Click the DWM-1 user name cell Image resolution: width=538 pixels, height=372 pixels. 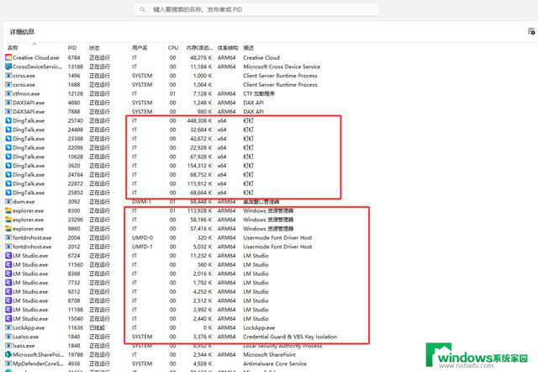point(141,202)
